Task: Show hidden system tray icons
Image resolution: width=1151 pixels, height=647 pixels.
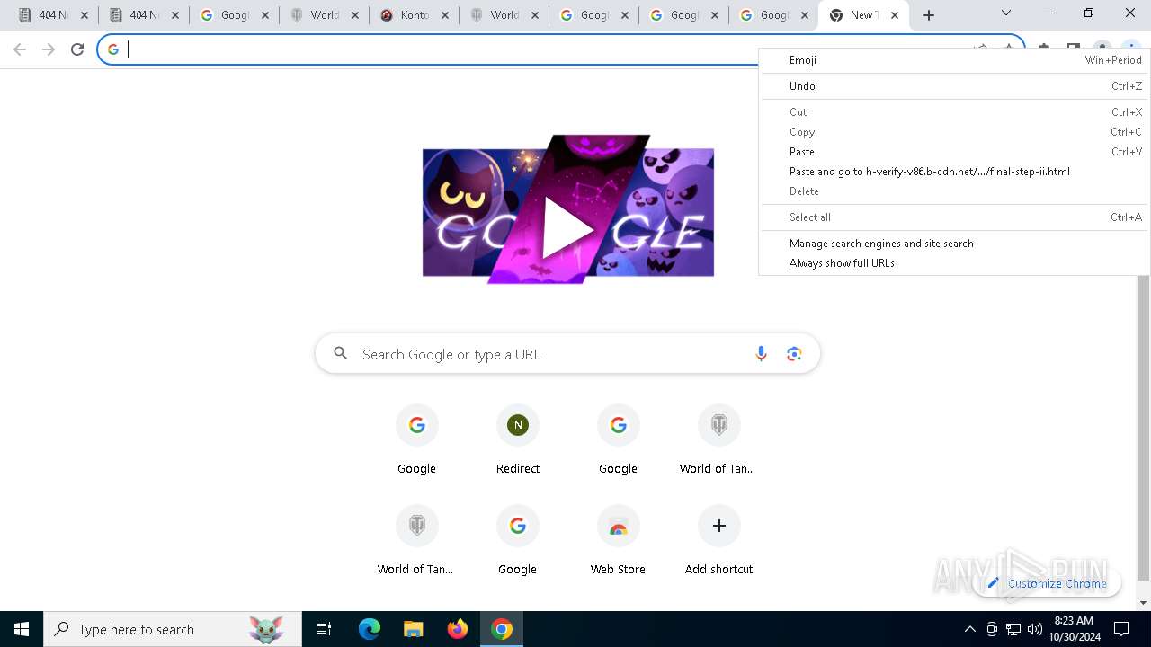Action: [970, 629]
